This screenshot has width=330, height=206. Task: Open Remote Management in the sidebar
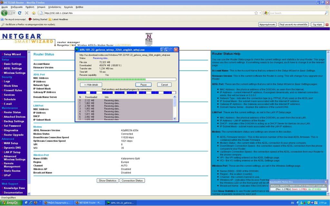point(12,165)
